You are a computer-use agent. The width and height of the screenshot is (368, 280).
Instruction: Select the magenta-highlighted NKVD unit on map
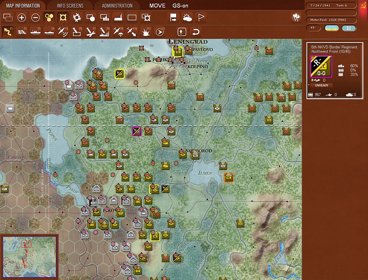[137, 131]
